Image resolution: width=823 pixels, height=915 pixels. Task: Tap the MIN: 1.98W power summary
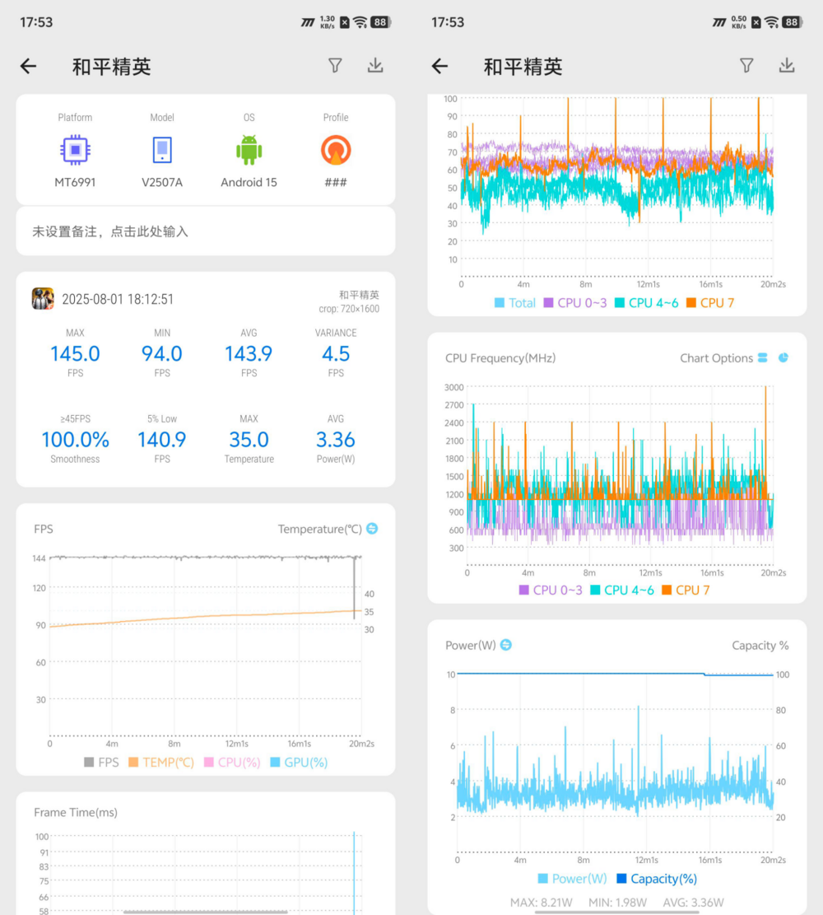coord(618,903)
